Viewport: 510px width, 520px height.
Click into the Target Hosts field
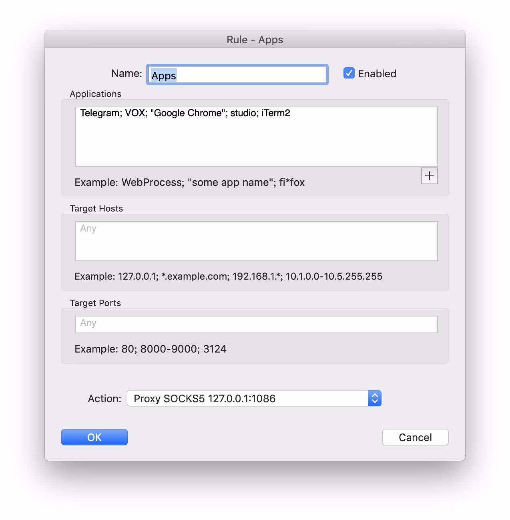pyautogui.click(x=256, y=241)
